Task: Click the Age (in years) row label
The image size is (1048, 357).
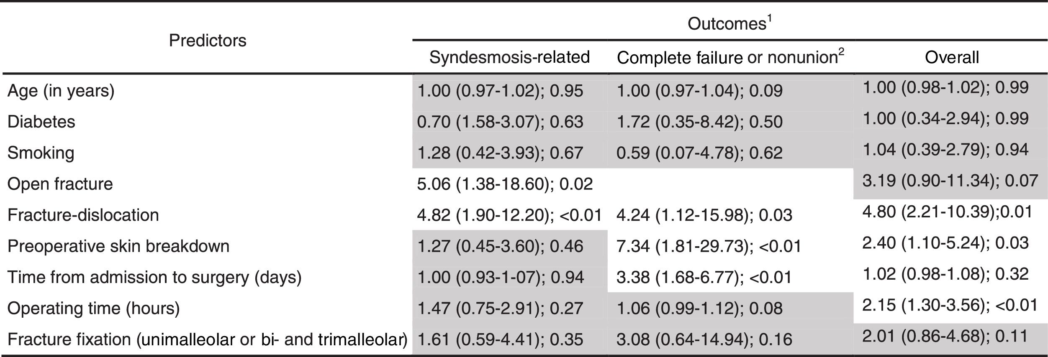Action: click(61, 91)
